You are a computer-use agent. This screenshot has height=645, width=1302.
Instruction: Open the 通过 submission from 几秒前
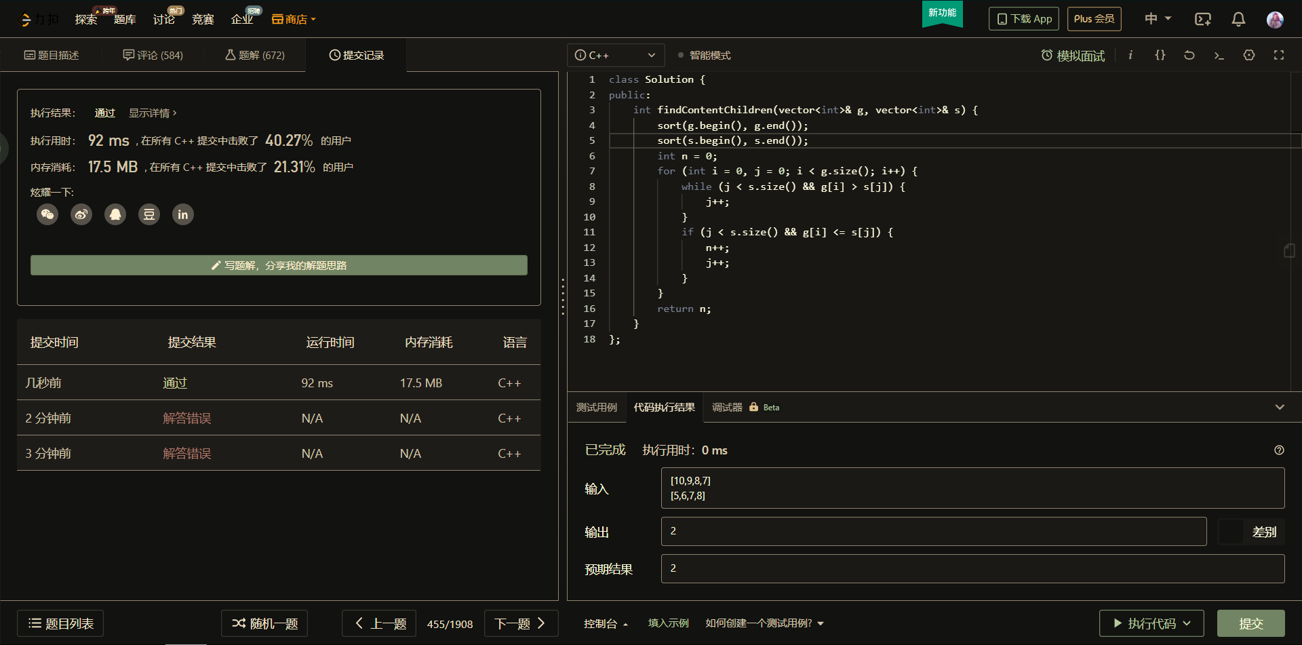175,383
